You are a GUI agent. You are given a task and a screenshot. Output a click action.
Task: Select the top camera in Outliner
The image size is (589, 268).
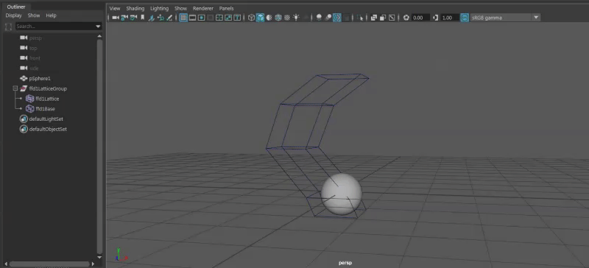coord(33,48)
